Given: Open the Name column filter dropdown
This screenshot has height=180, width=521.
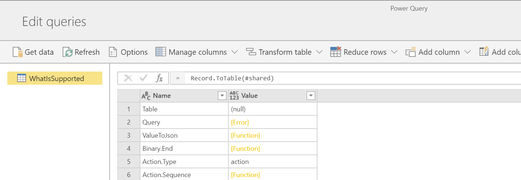Looking at the screenshot, I should [222, 96].
